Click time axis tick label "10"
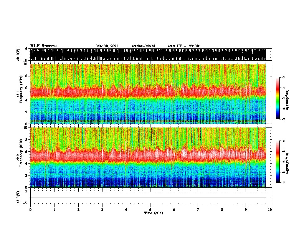Image resolution: width=304 pixels, height=235 pixels. tap(270, 210)
